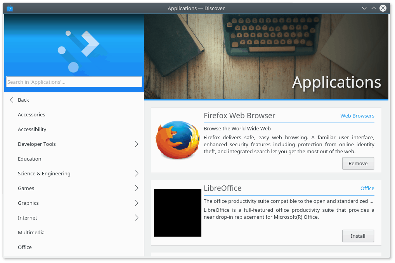
Task: Close the Discover window
Action: coord(383,8)
